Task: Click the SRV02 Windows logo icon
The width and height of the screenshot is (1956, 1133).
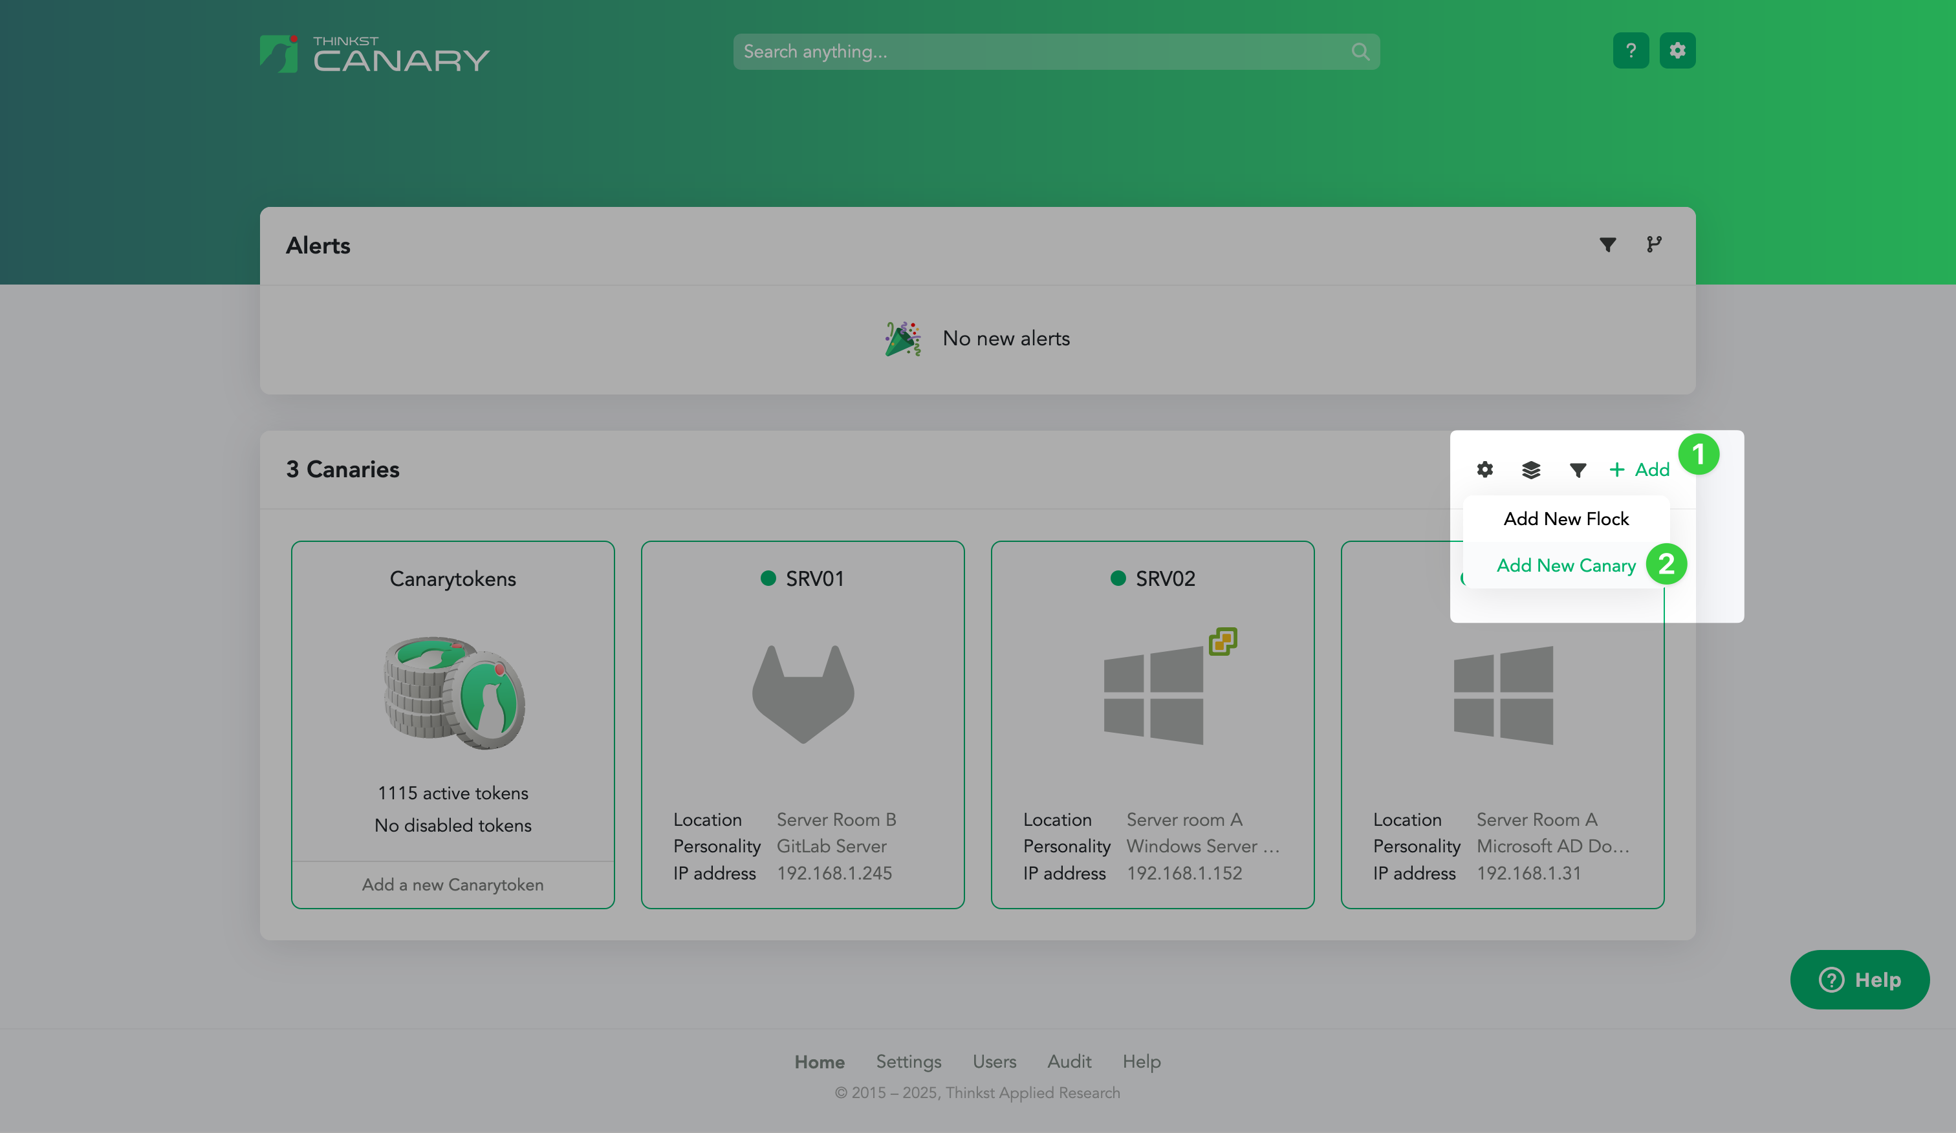Action: tap(1153, 695)
